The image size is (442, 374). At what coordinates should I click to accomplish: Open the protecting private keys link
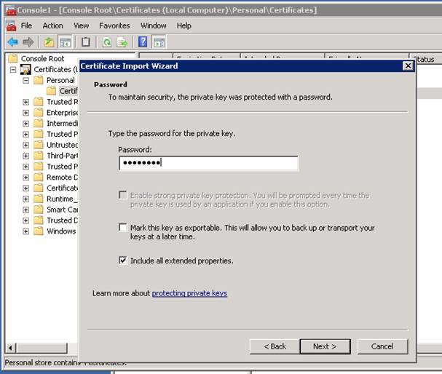(x=189, y=293)
